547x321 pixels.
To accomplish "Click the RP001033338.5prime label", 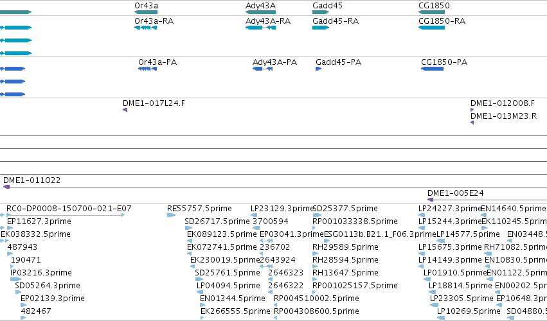I will (x=355, y=221).
